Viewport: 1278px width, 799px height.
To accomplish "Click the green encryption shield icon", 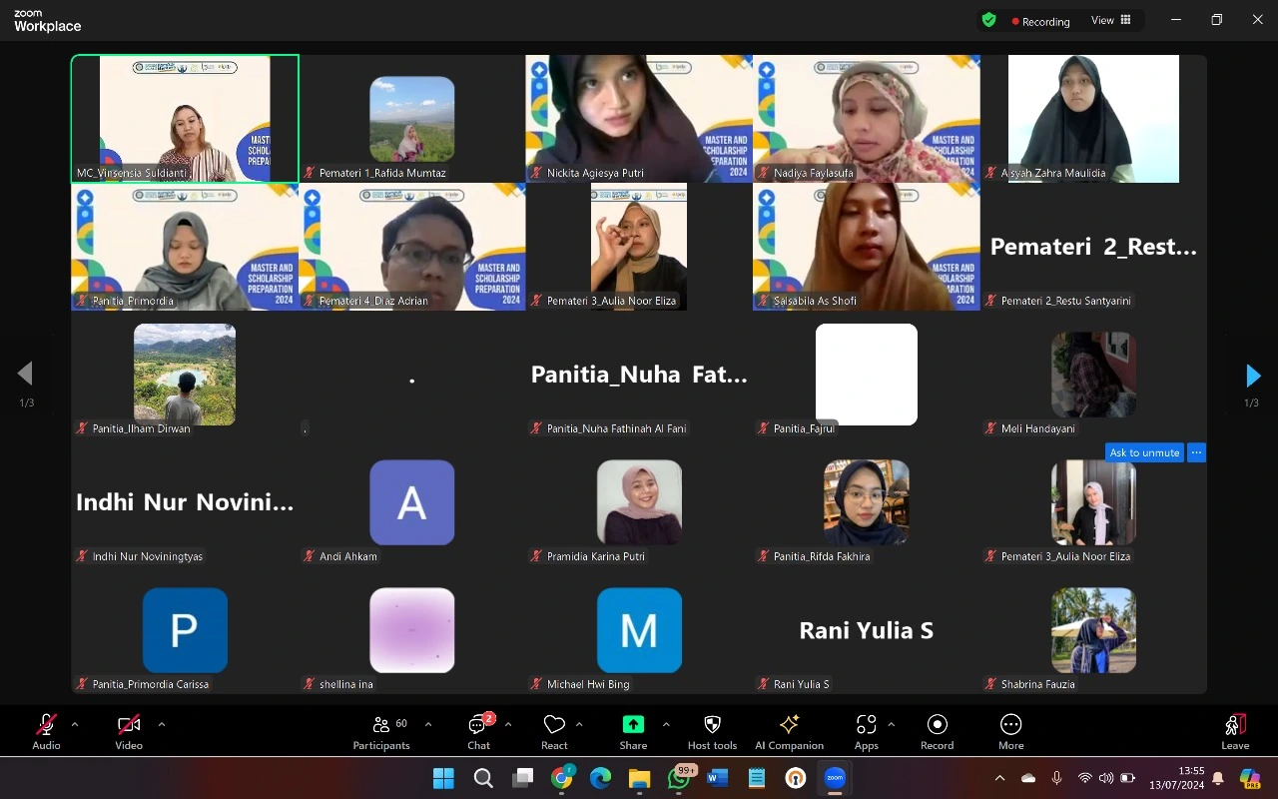I will (988, 20).
